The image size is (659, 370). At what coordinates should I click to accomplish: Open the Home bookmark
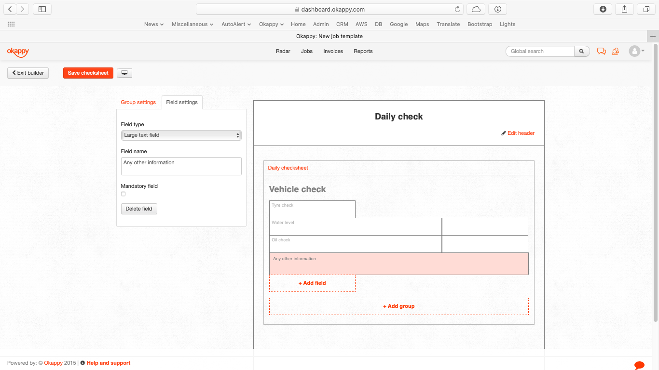(x=298, y=24)
